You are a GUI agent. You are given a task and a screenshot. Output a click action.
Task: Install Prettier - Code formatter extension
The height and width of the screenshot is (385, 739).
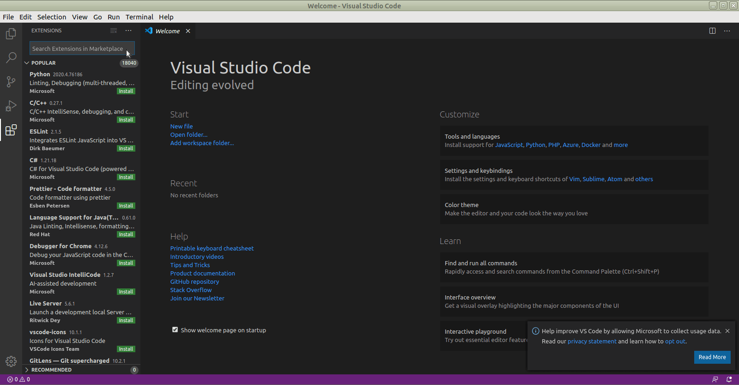click(x=126, y=206)
